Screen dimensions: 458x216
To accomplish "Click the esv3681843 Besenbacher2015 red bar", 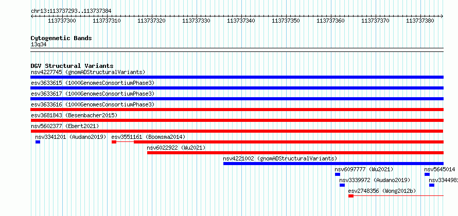I will (x=237, y=120).
